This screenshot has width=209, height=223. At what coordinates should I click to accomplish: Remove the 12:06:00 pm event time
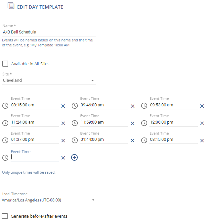pyautogui.click(x=202, y=123)
